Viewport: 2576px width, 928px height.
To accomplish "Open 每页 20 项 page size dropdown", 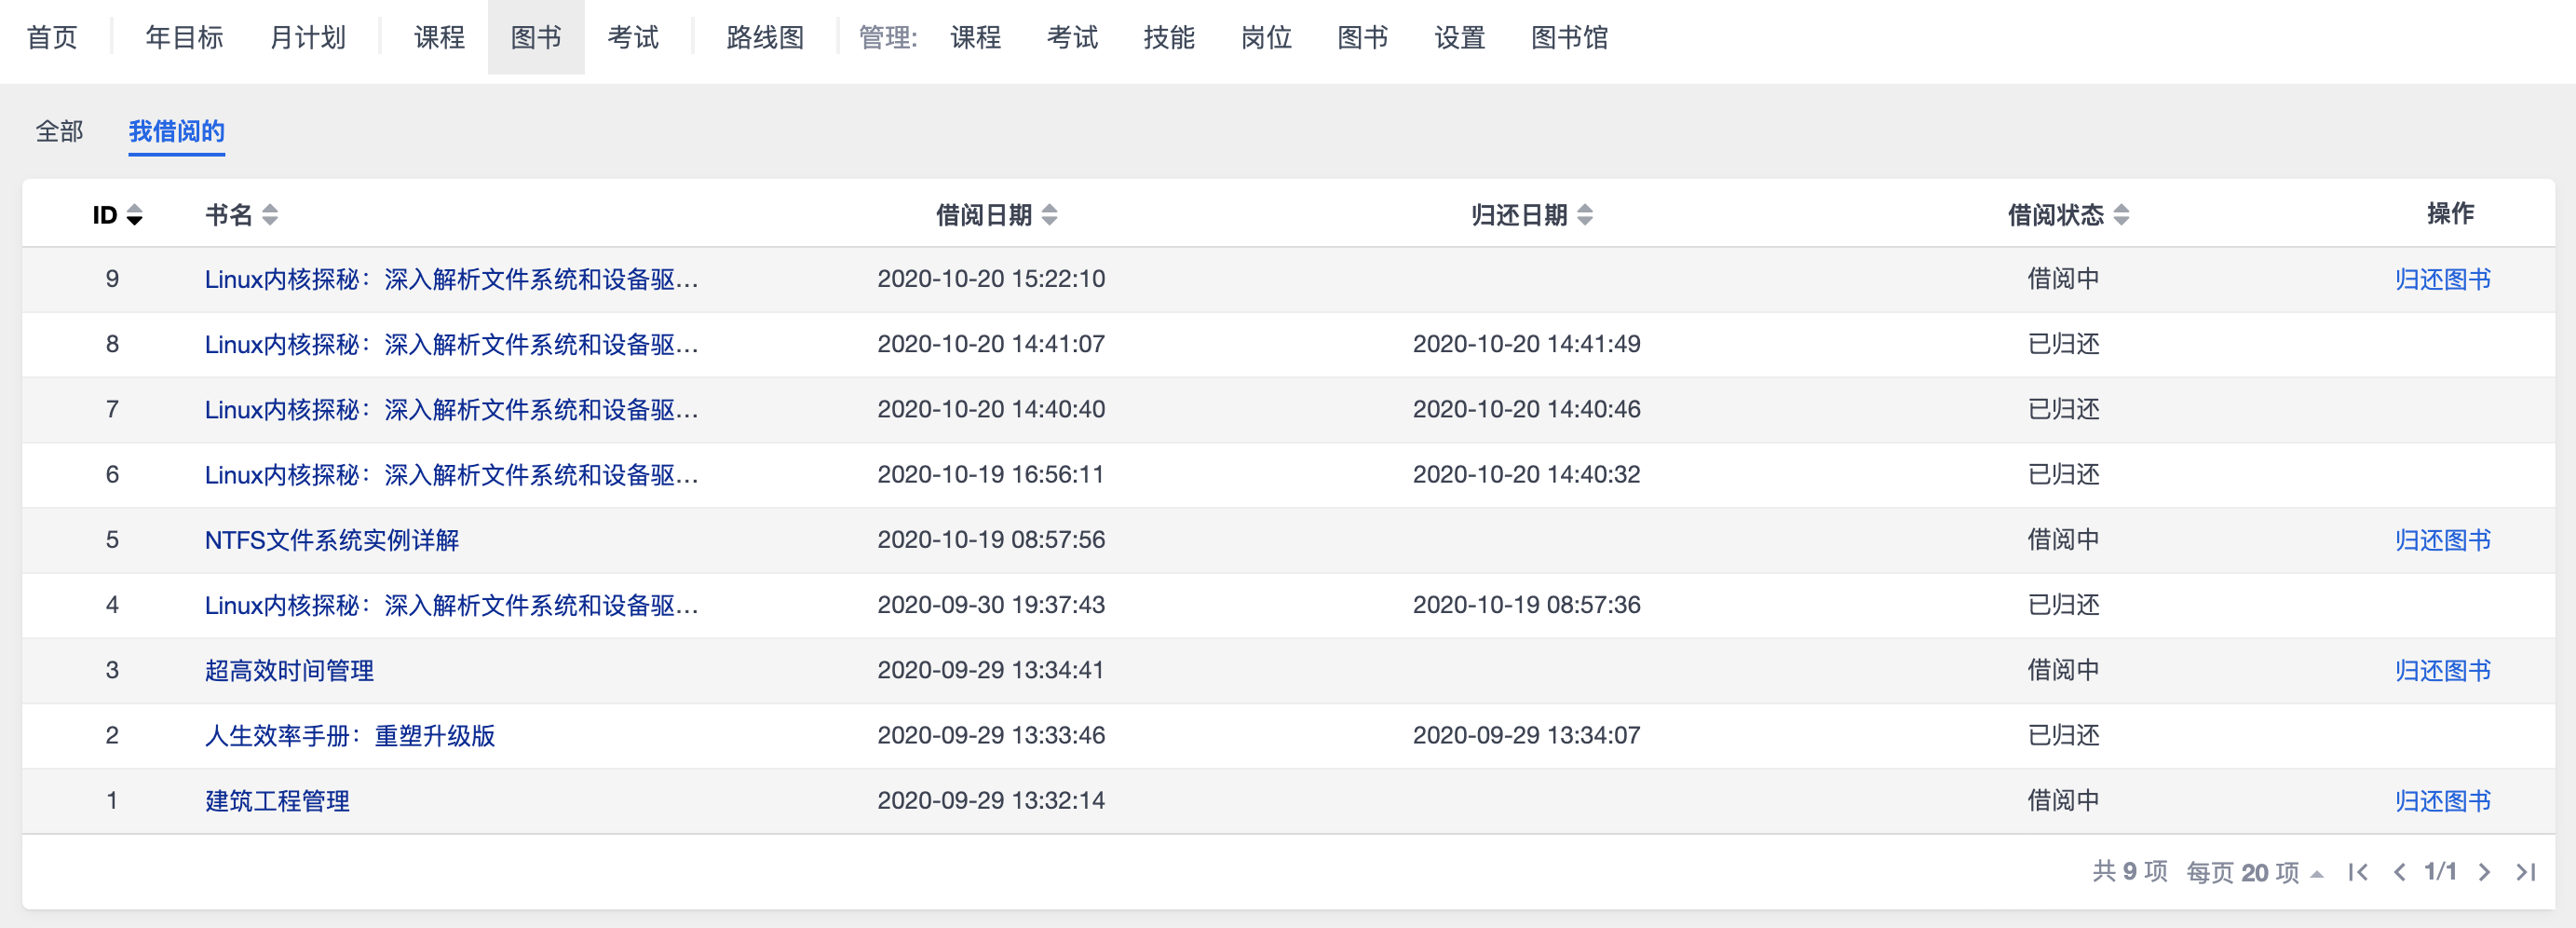I will [x=2254, y=872].
